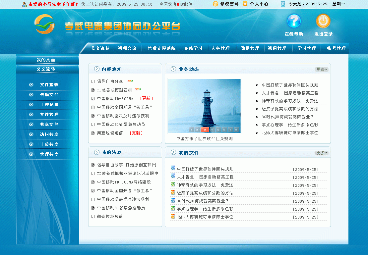This screenshot has width=368, height=255.
Task: Open TD装备成博鳌亚洲论坛 message in 我的消息
Action: click(127, 174)
